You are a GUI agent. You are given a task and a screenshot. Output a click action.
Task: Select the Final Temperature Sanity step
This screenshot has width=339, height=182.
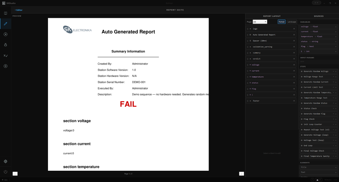(319, 156)
